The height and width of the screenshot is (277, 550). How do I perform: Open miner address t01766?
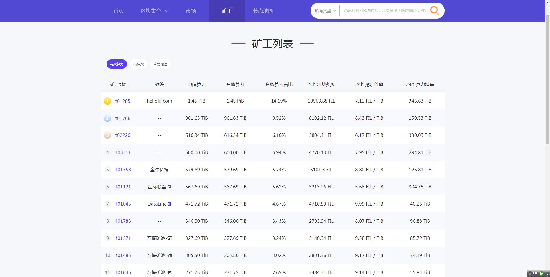pos(123,118)
